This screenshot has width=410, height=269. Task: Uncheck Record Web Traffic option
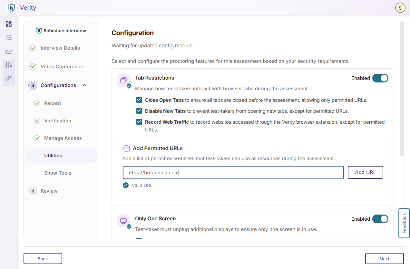(x=139, y=122)
